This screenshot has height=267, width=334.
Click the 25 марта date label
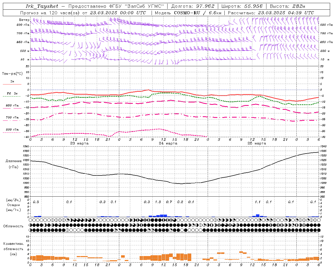257,143
